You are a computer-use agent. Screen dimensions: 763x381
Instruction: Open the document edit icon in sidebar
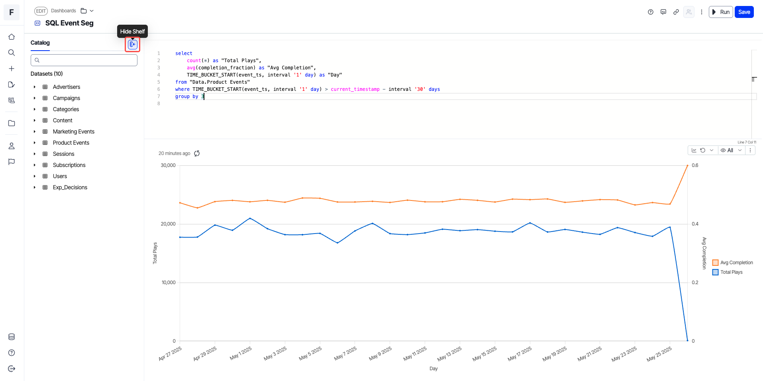[12, 84]
